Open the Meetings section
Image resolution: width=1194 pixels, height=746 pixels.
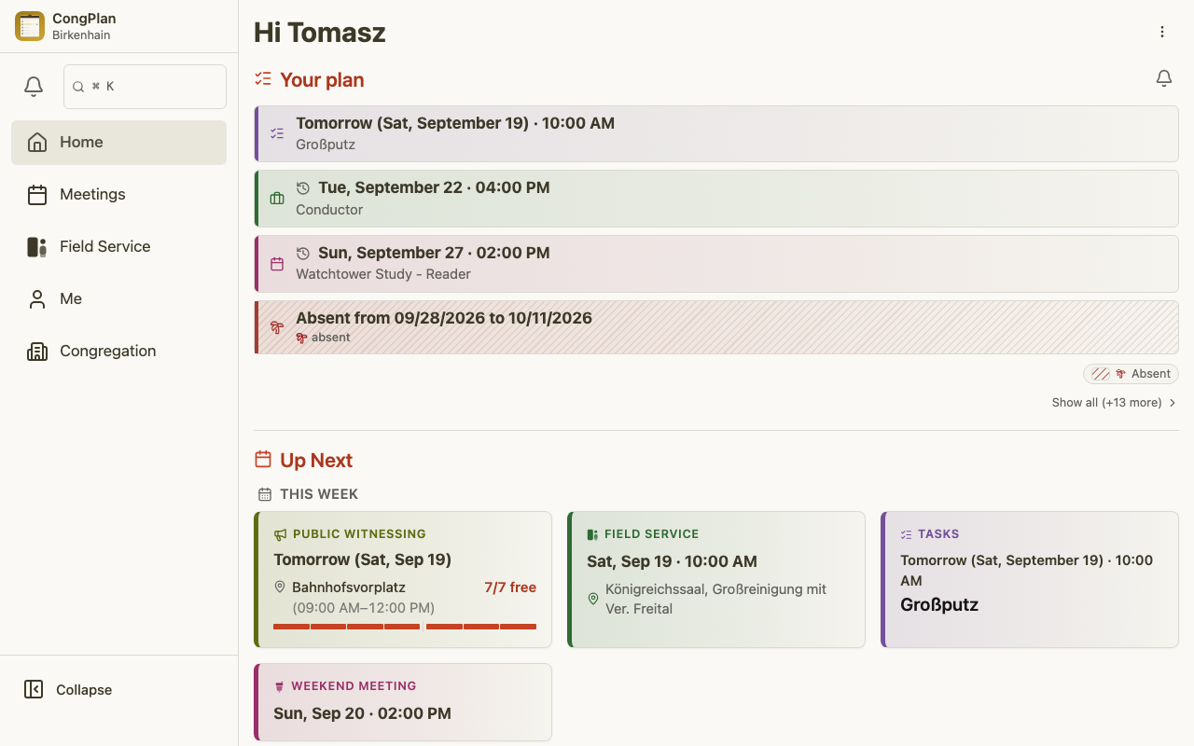click(x=118, y=195)
